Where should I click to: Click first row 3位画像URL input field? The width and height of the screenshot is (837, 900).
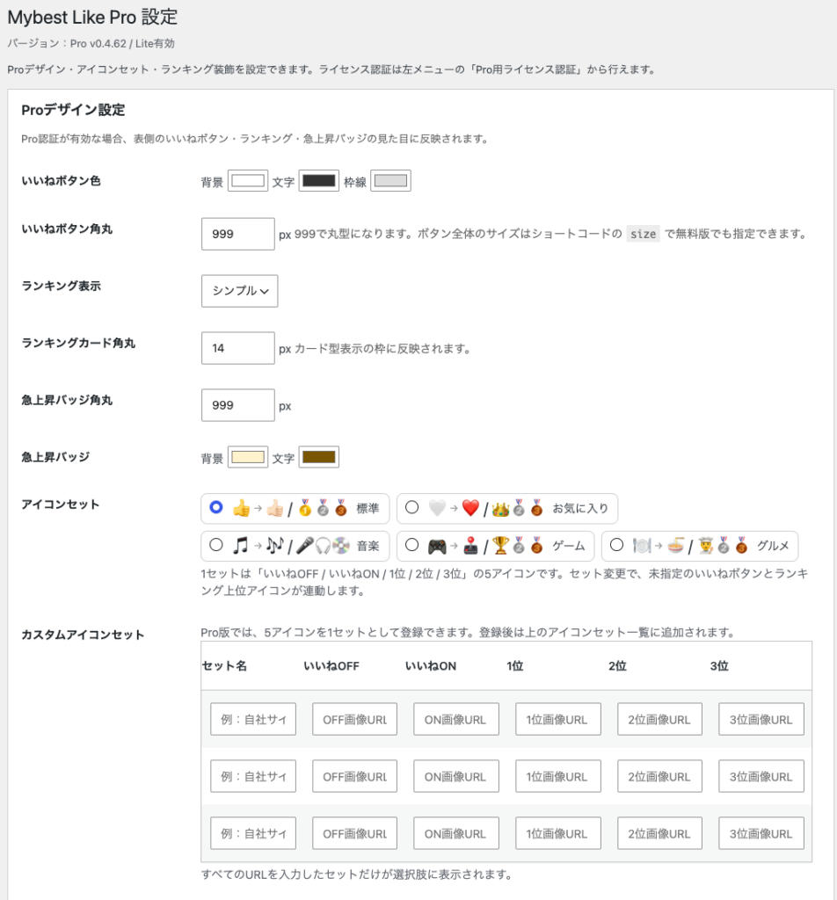click(761, 719)
